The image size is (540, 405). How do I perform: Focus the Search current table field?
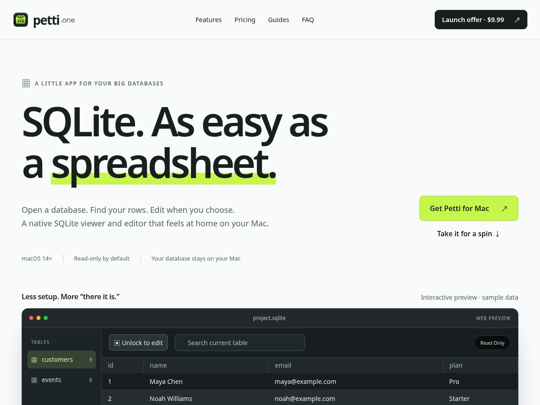240,342
